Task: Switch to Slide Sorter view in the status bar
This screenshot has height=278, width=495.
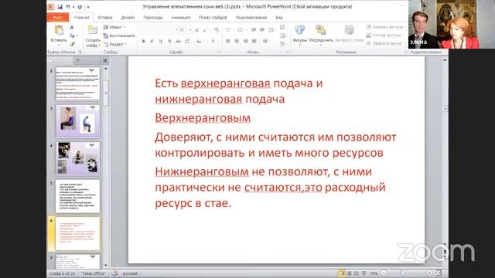Action: coord(350,273)
